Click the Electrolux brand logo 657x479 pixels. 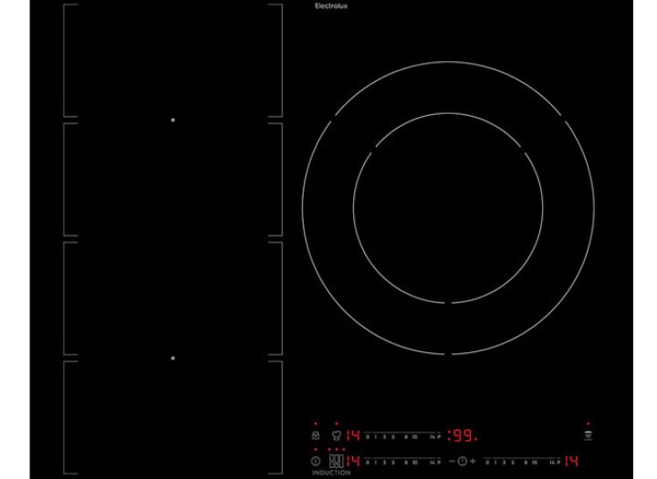[x=331, y=6]
